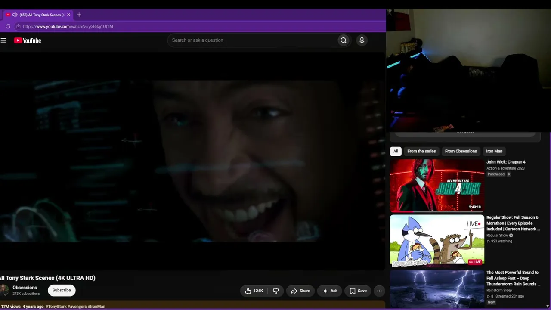Screen dimensions: 551x310
Task: Open the Obsessions channel name link
Action: 25,288
